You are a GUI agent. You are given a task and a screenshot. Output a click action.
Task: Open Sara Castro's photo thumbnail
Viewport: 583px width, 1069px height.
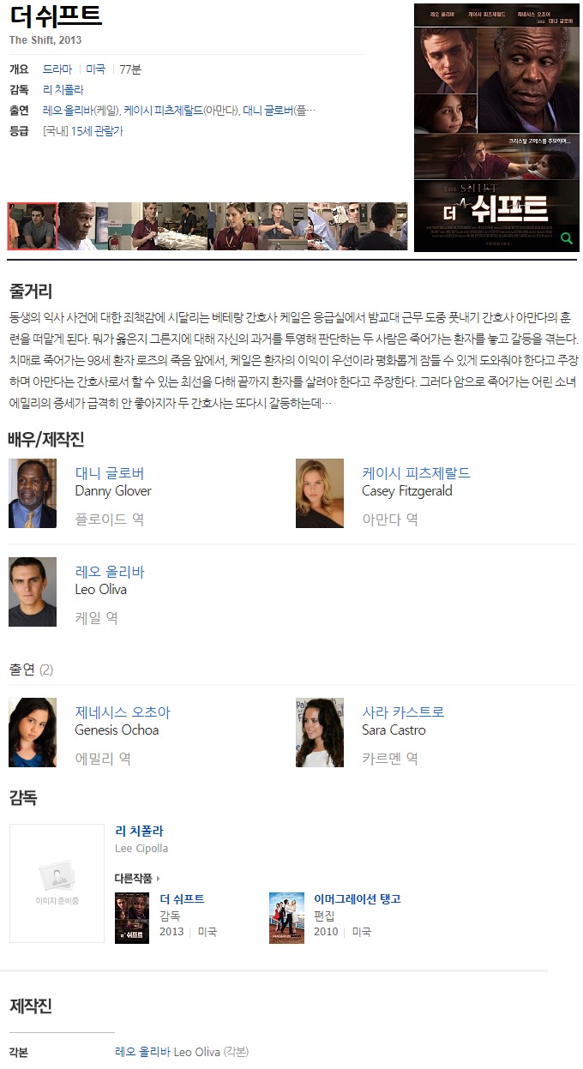[320, 733]
